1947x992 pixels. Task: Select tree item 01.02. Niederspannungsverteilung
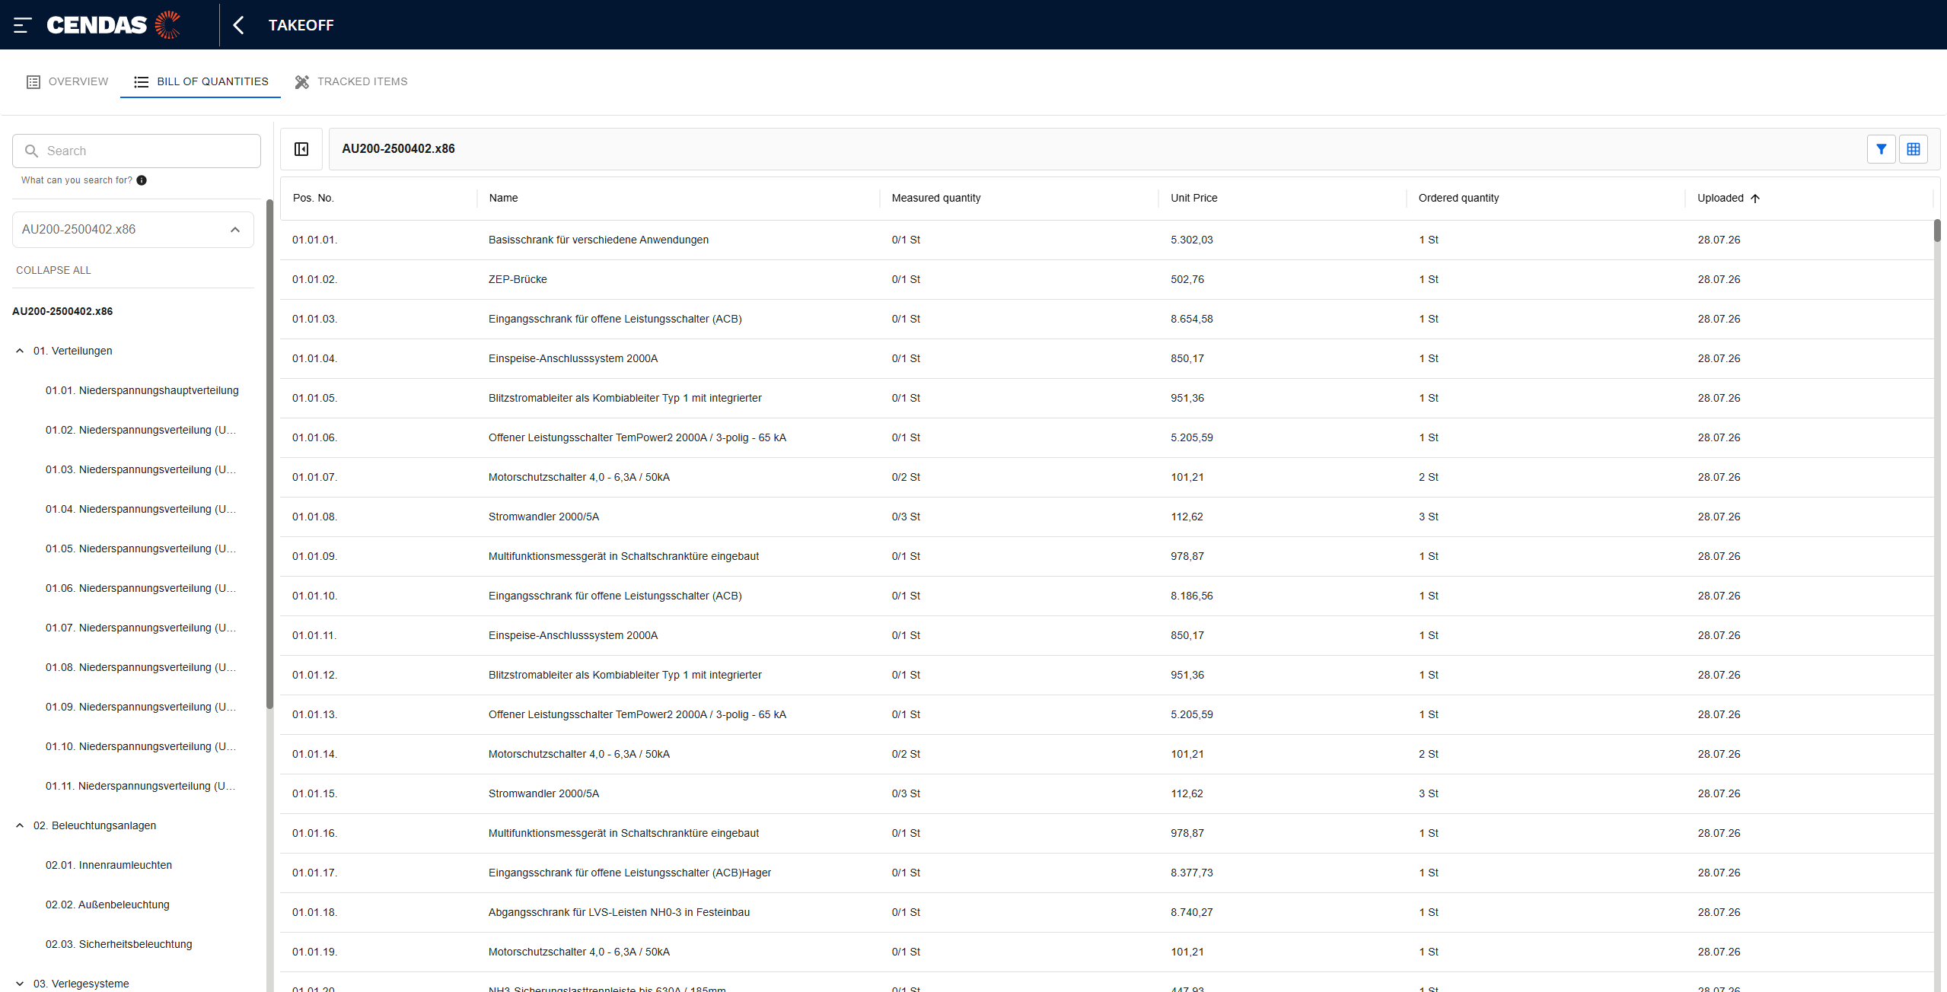141,430
